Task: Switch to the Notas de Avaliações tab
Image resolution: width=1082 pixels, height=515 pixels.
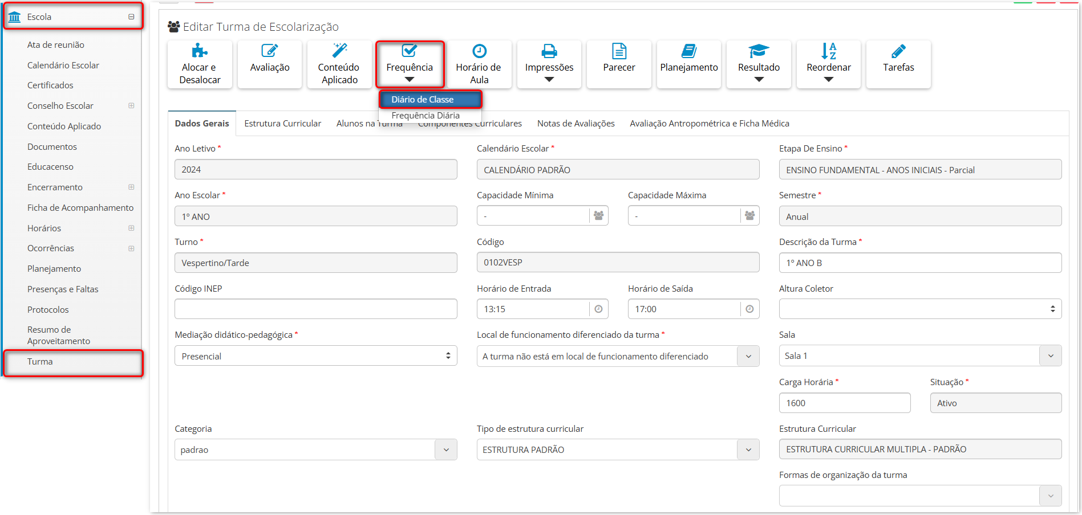Action: 576,124
